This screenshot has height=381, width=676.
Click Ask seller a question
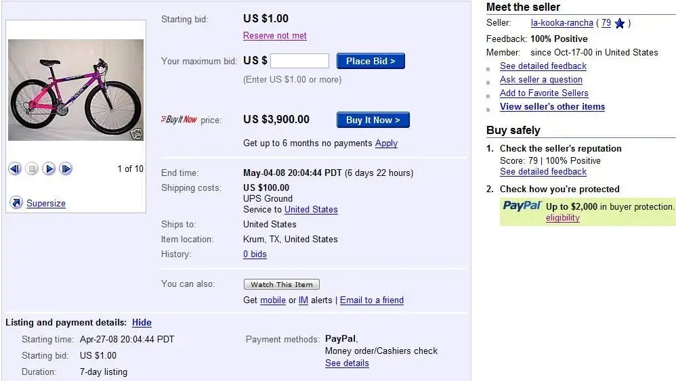(x=541, y=80)
